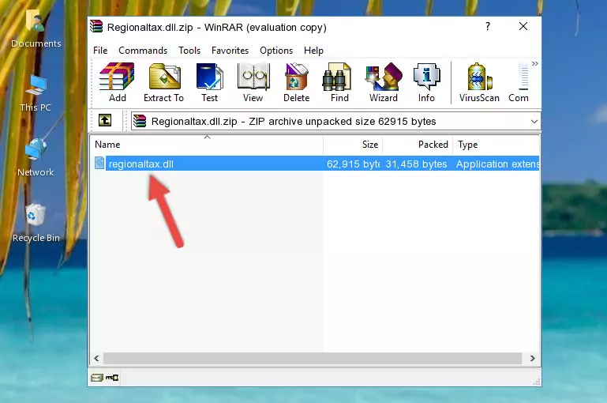
Task: Sort by the Type column header
Action: click(x=496, y=145)
